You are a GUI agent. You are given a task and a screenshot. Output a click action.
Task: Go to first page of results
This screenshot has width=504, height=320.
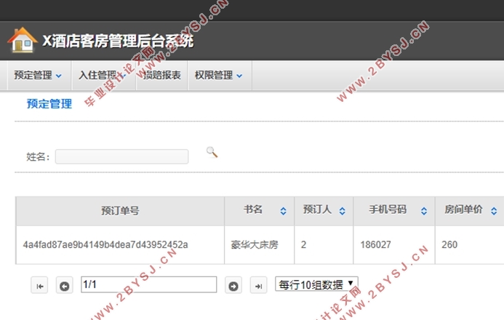39,285
